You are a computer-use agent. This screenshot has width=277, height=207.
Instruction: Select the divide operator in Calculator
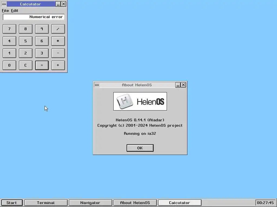tap(58, 29)
